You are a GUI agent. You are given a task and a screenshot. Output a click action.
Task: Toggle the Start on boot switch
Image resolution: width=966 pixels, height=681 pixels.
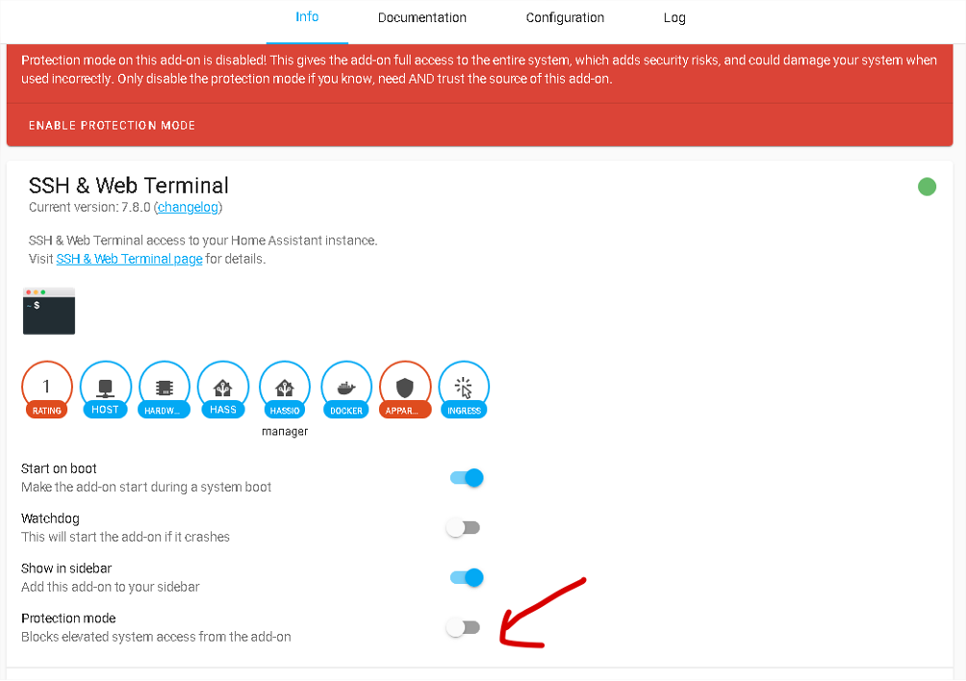(467, 478)
